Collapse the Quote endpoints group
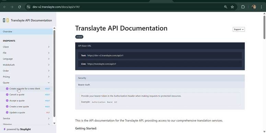The width and height of the screenshot is (266, 133). click(26, 83)
